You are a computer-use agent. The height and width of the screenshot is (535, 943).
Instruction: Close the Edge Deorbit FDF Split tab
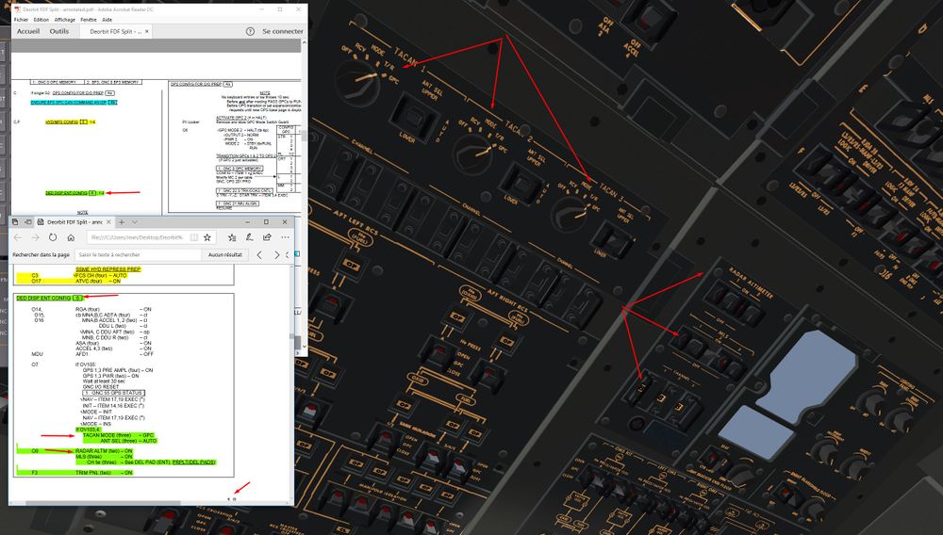pyautogui.click(x=108, y=222)
